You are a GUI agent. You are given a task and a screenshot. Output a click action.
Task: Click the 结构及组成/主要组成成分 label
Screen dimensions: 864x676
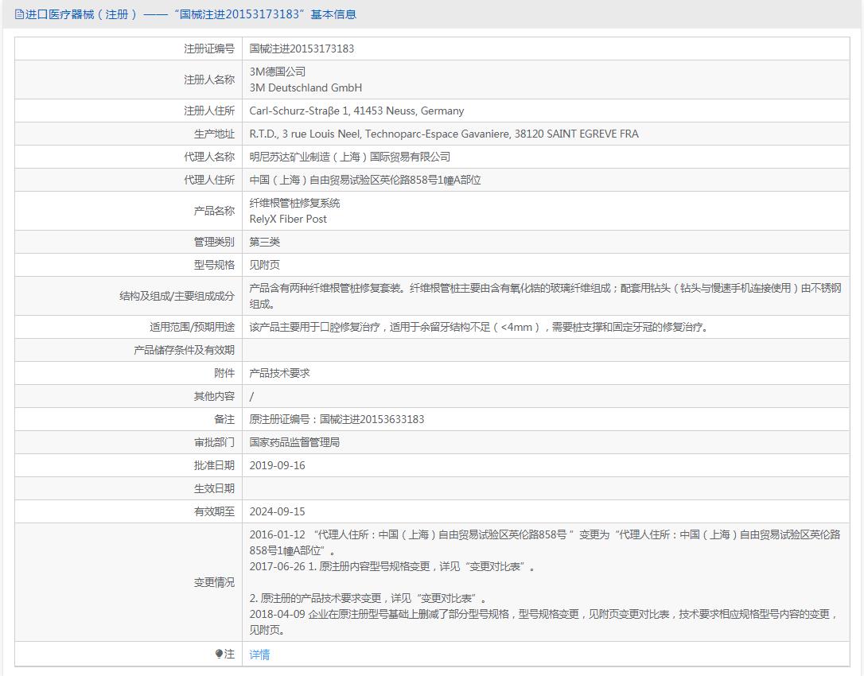tap(177, 296)
